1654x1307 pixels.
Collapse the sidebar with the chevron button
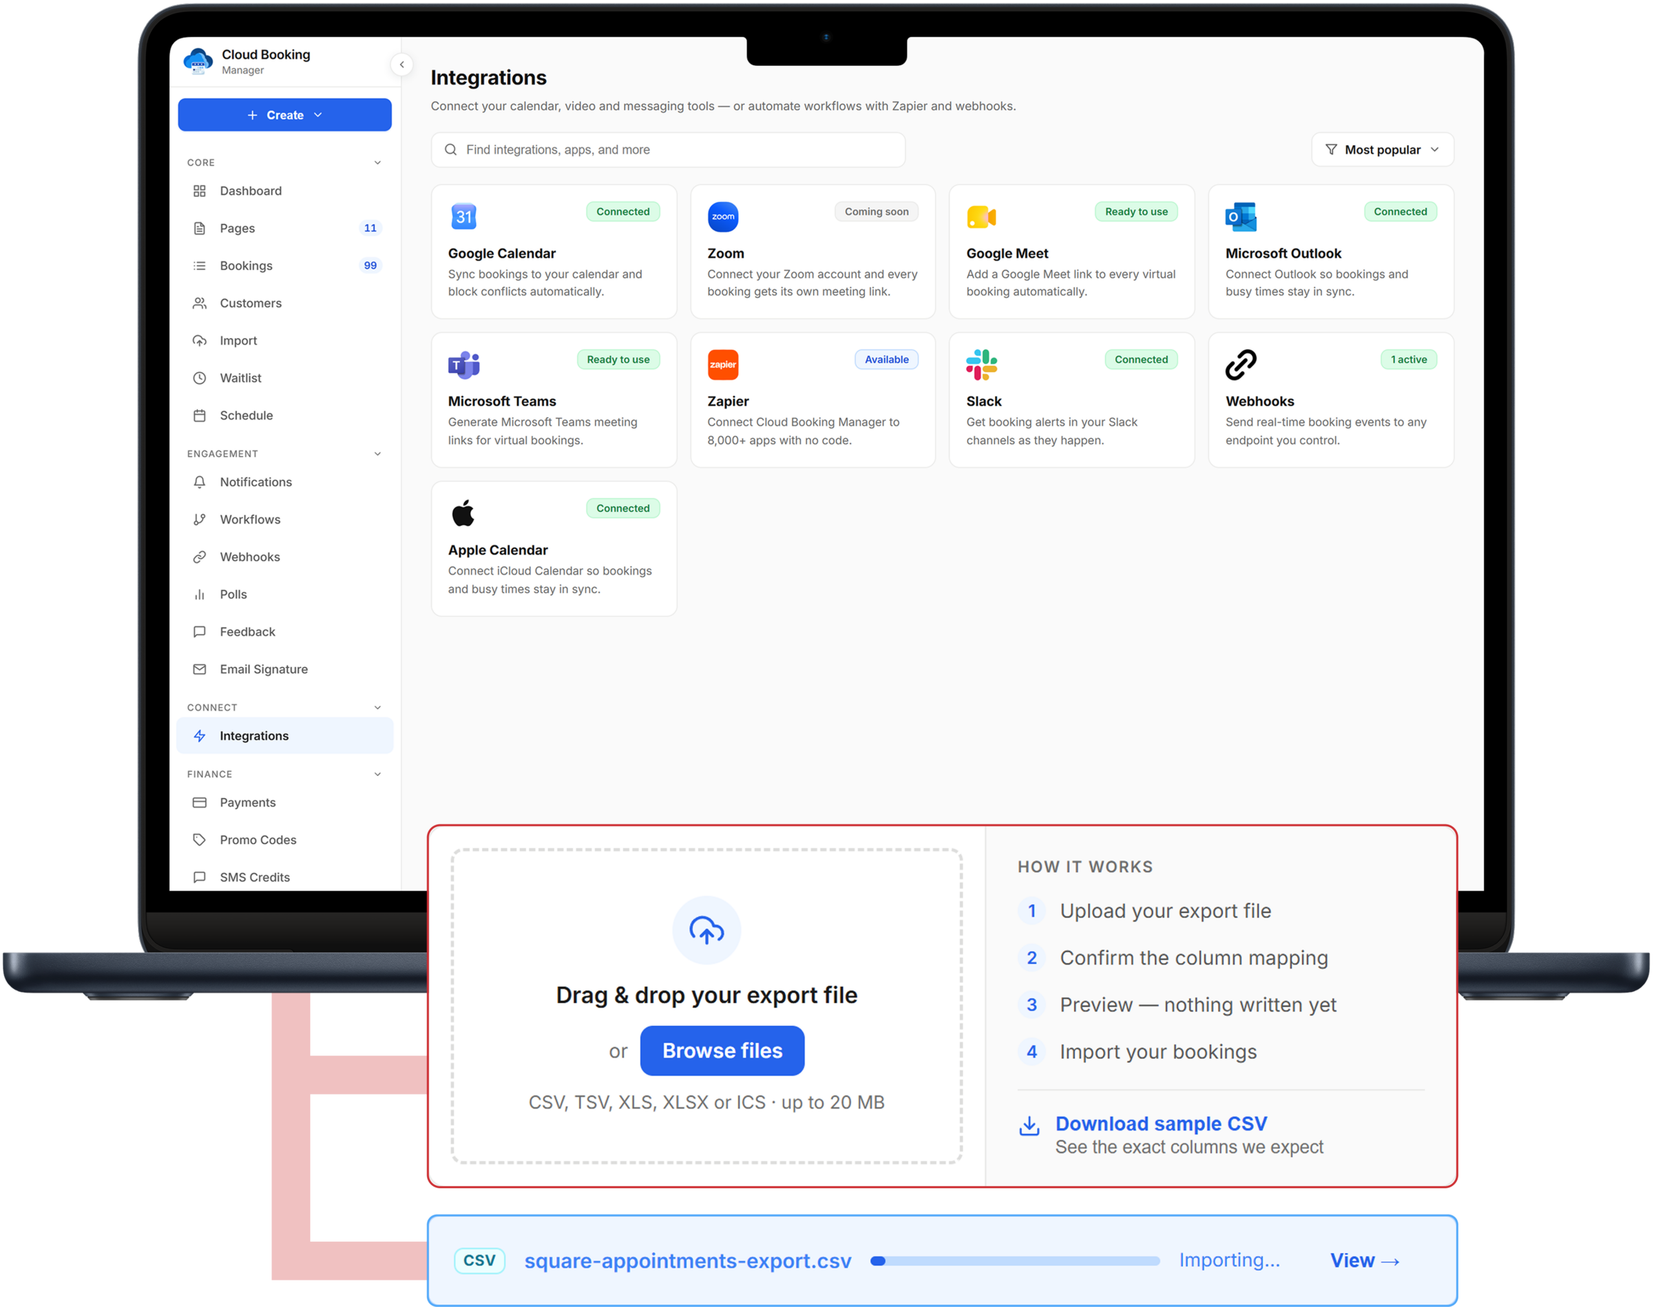402,65
